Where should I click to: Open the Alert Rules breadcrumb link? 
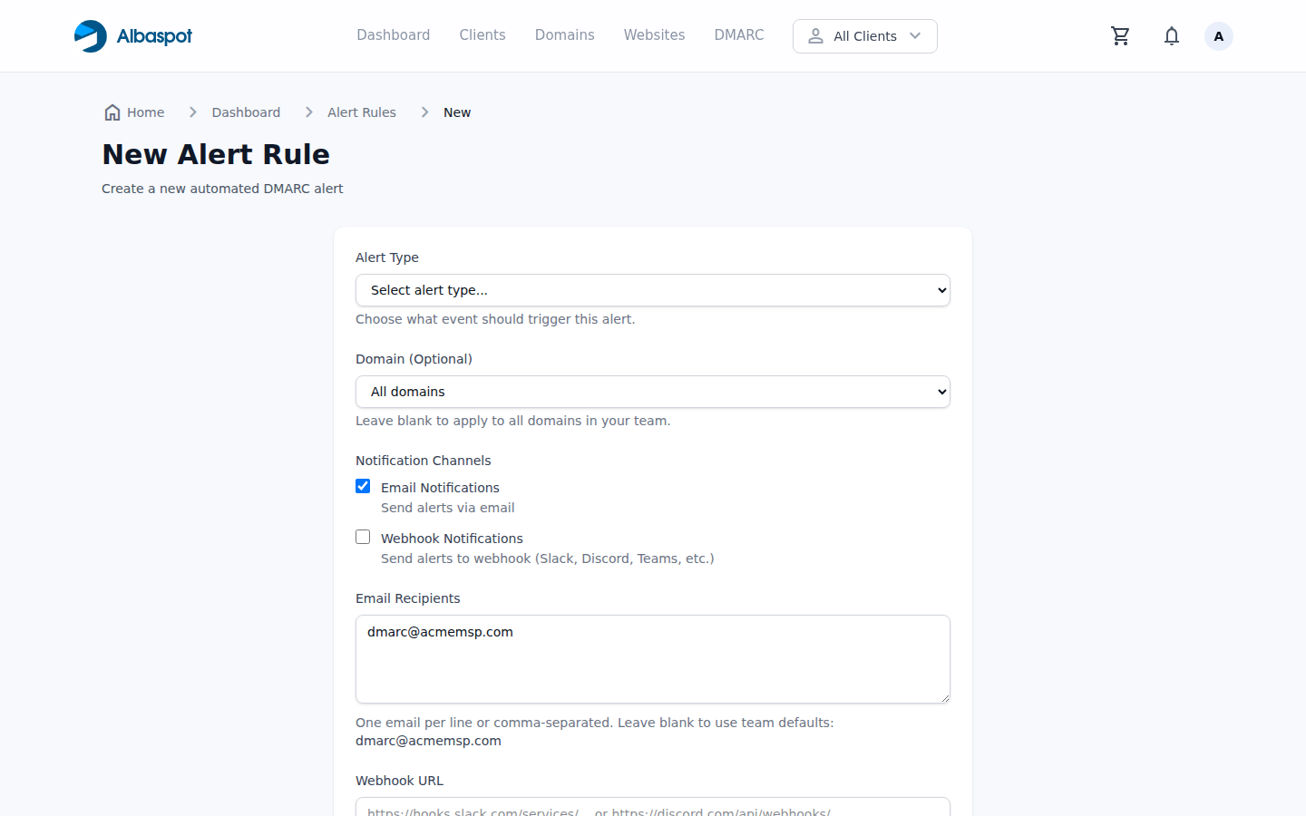click(x=362, y=112)
